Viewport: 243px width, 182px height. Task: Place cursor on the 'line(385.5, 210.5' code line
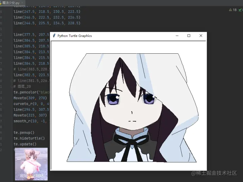point(31,46)
